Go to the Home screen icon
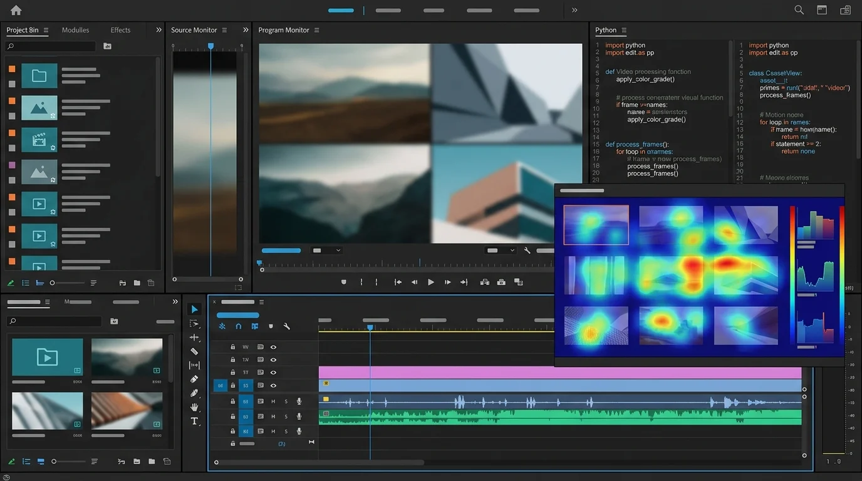 pos(16,10)
